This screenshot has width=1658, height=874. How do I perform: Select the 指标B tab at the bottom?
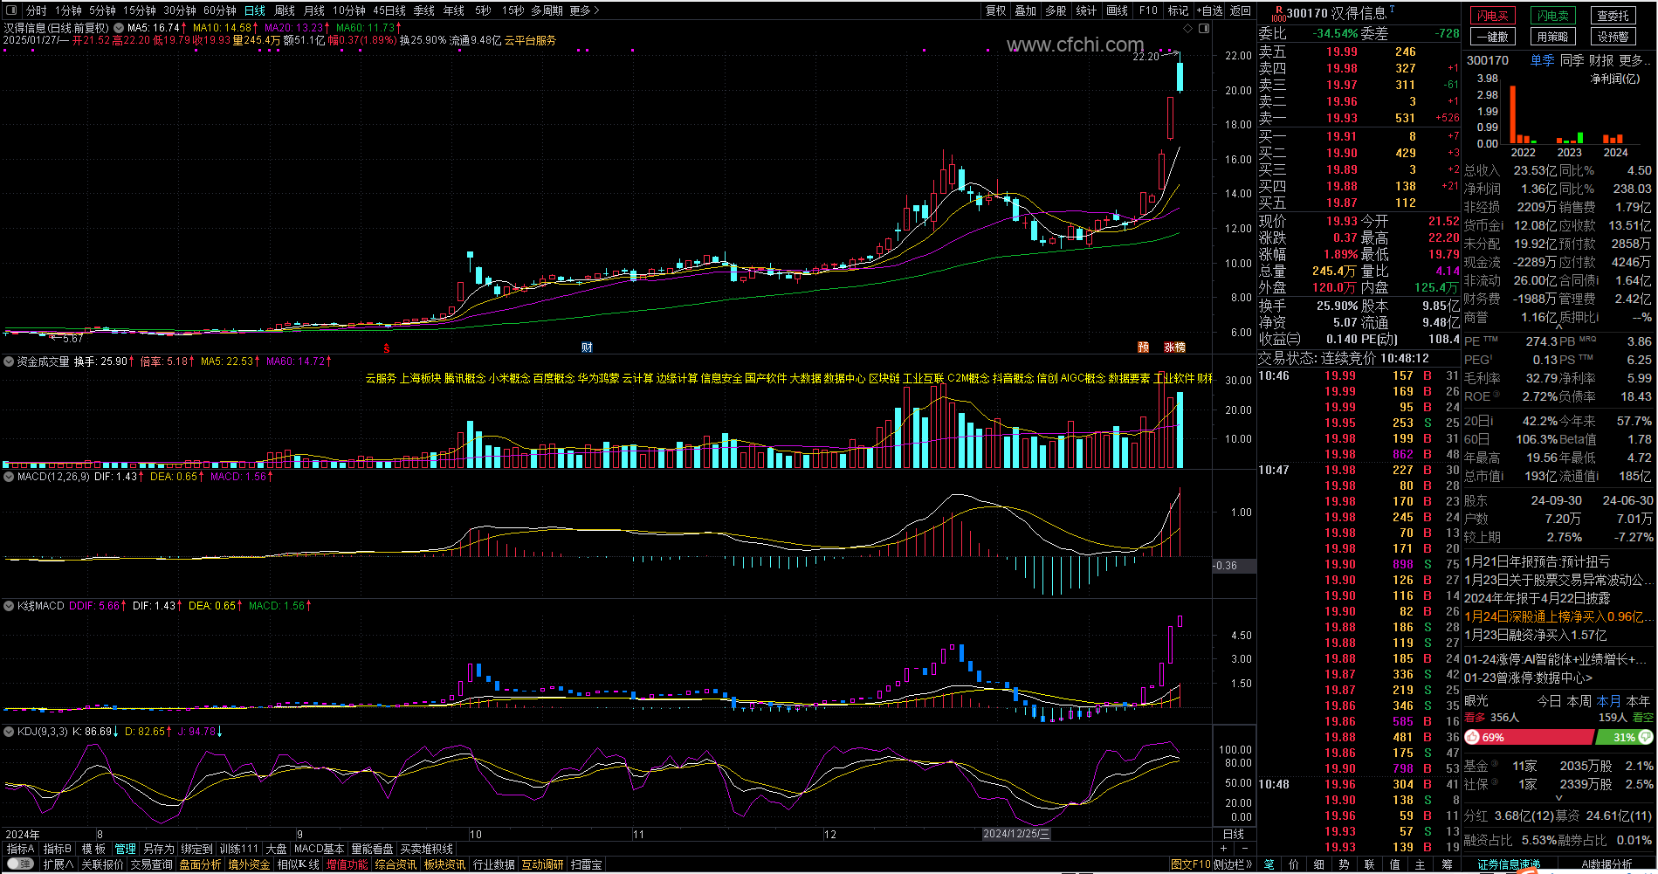click(58, 848)
